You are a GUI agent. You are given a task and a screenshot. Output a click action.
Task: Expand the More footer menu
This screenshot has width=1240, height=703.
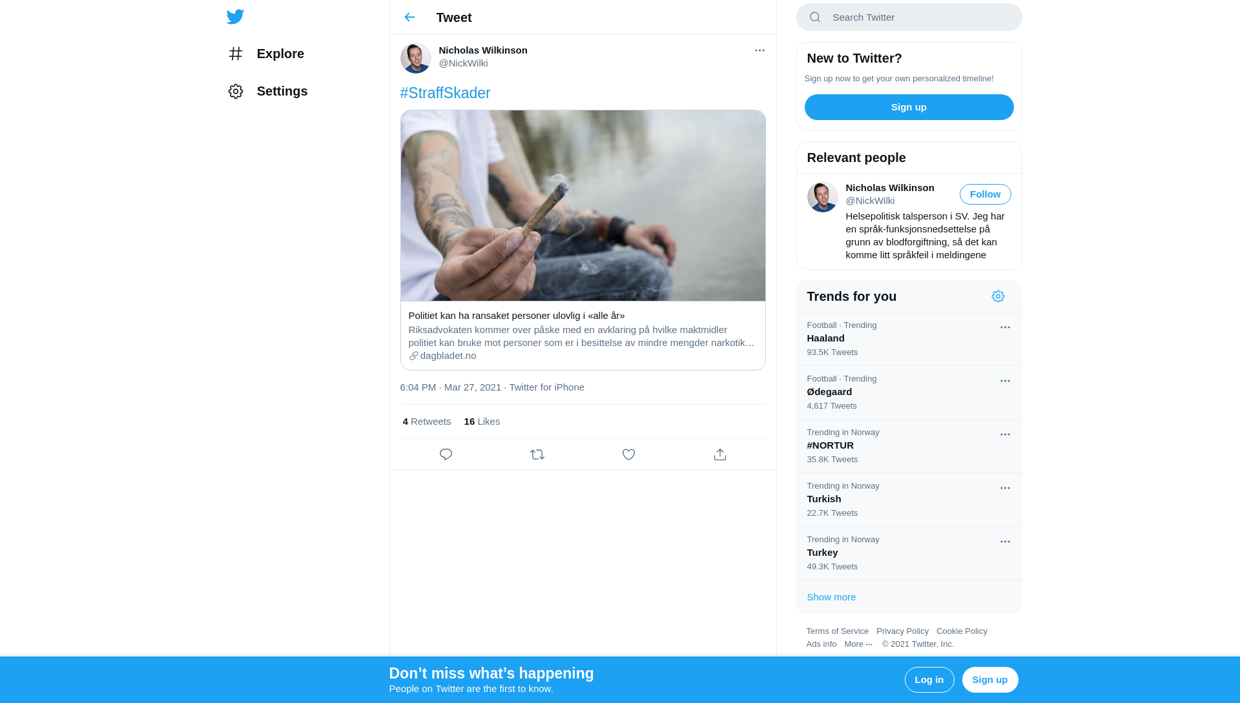(858, 644)
